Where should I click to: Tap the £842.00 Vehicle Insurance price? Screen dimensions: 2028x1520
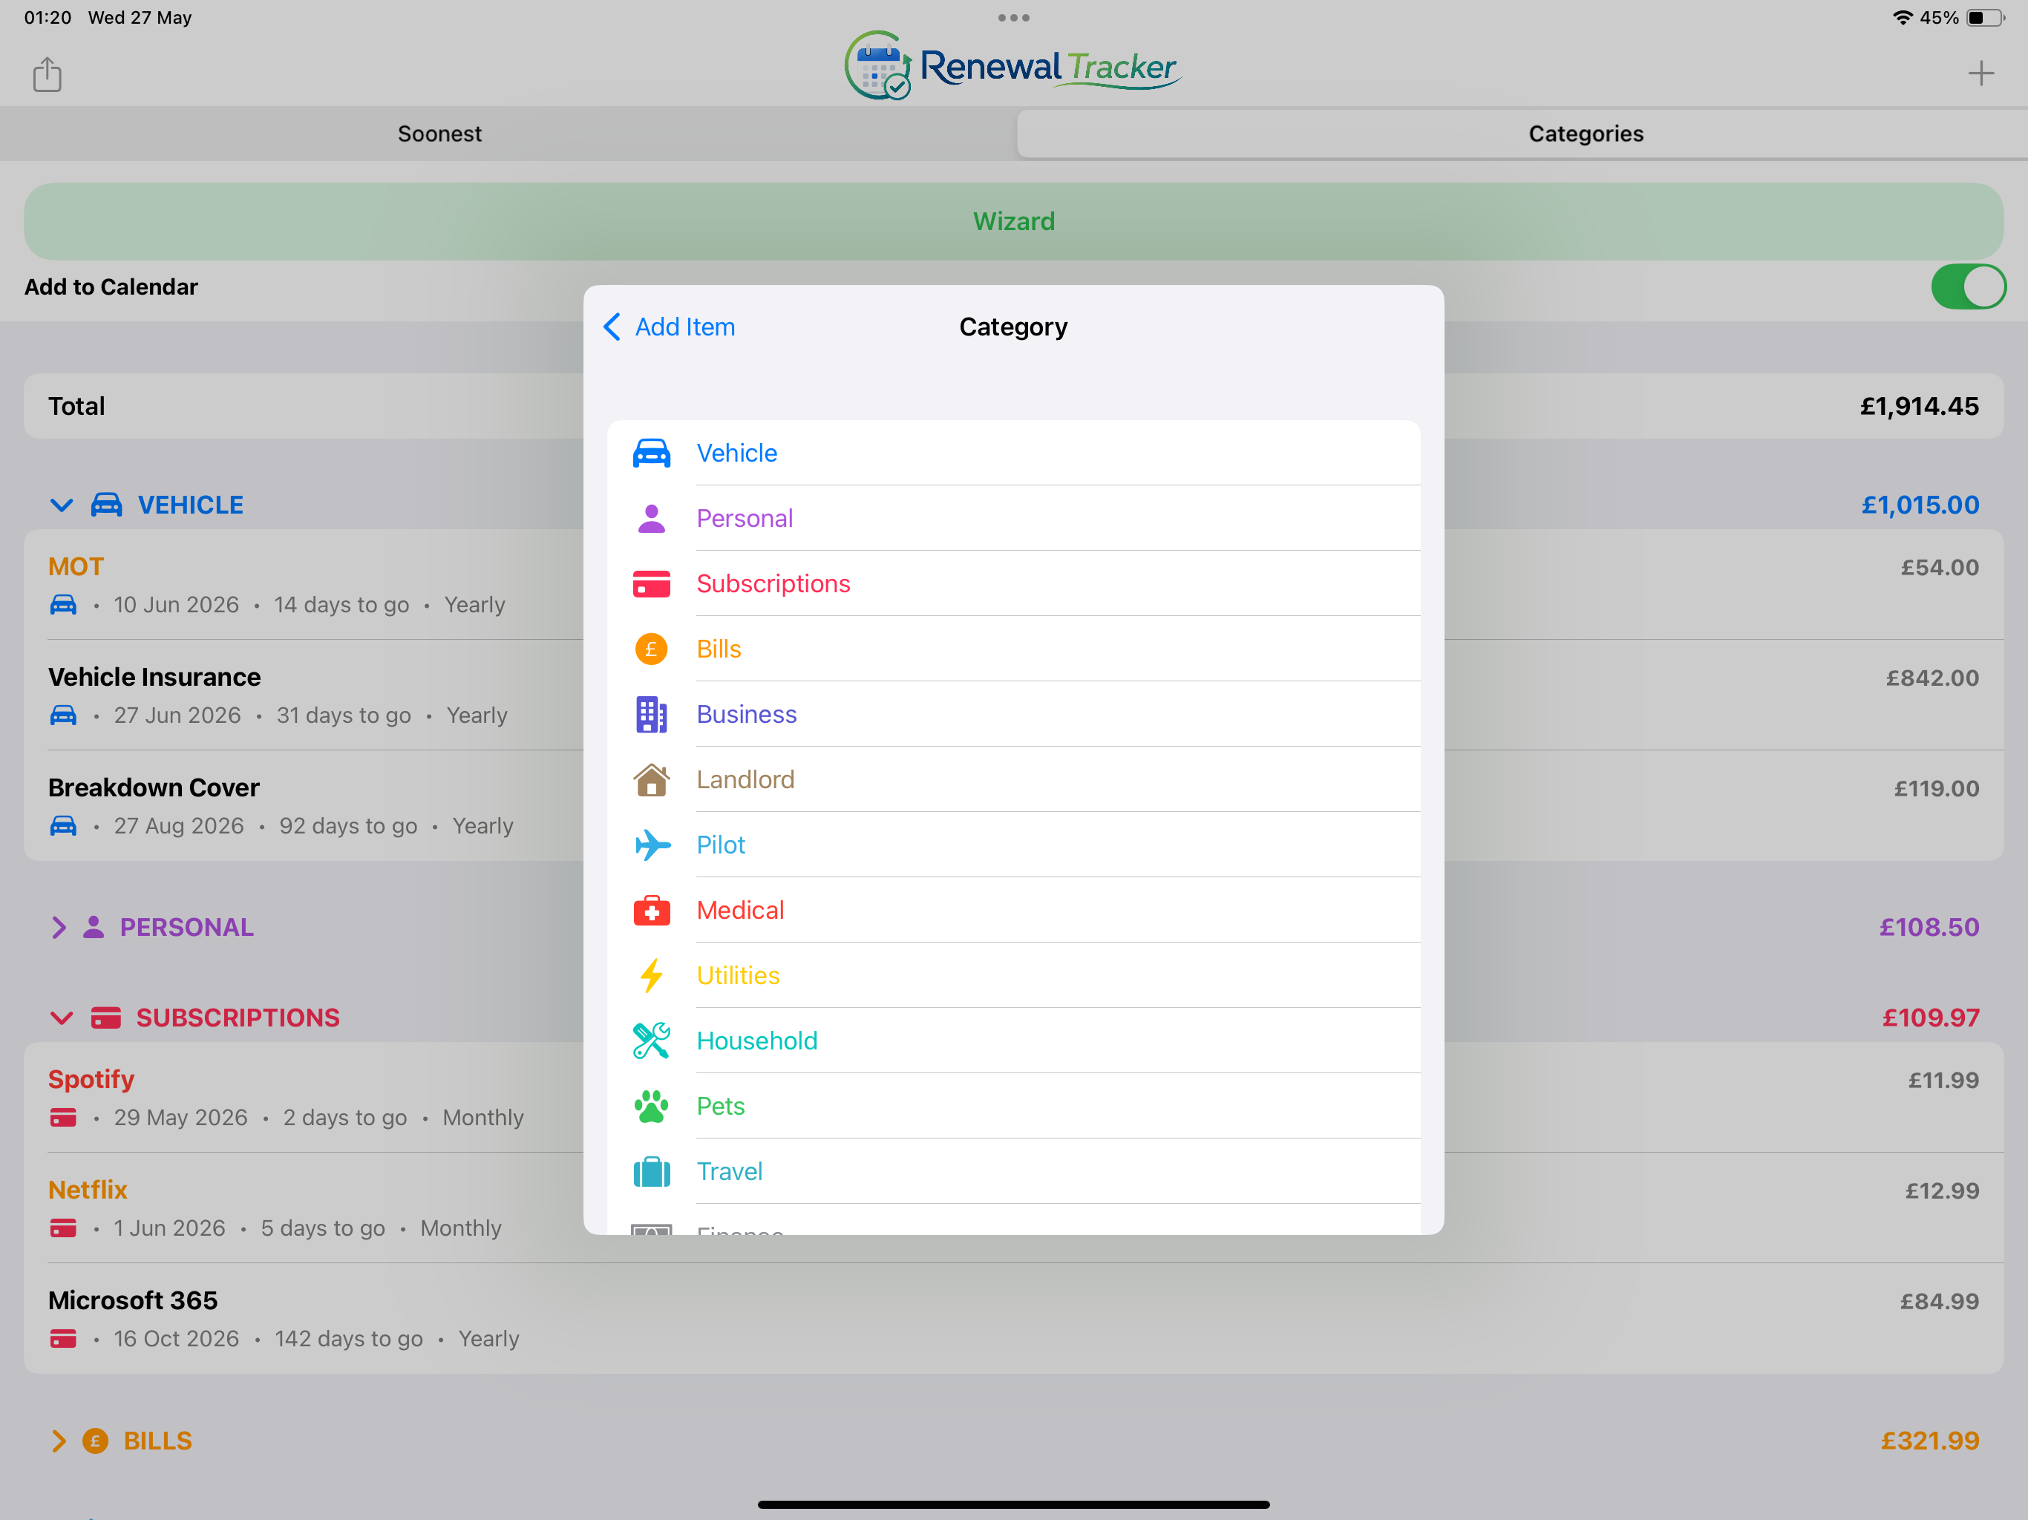coord(1931,678)
